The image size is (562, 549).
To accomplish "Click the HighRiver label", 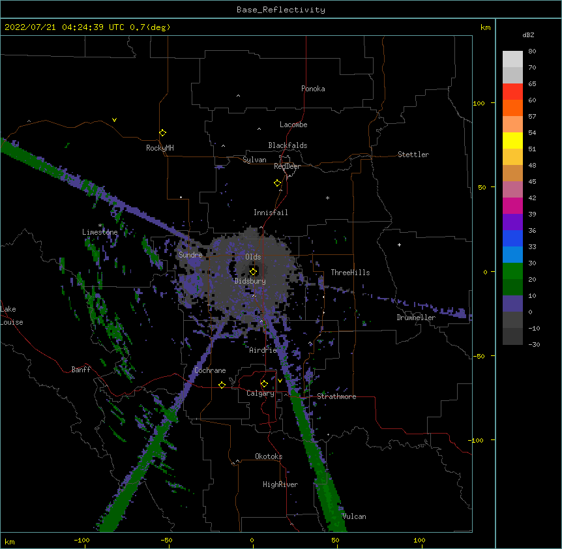I will 280,484.
